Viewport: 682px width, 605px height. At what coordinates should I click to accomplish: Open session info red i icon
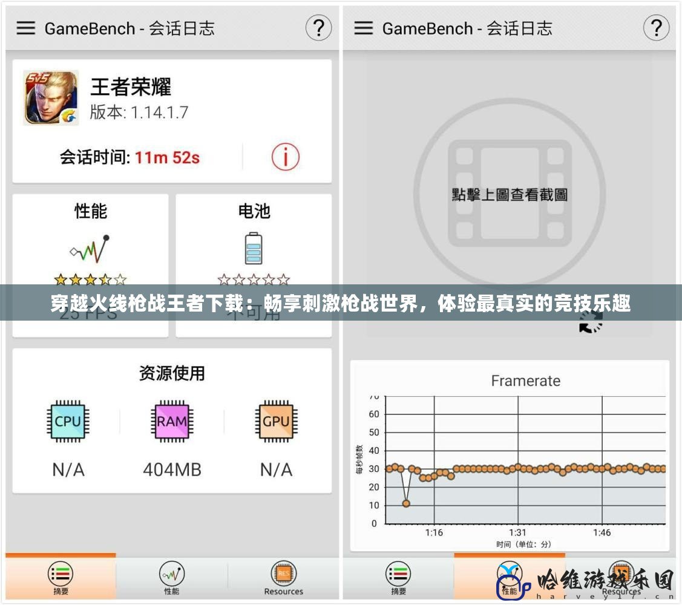pos(286,157)
